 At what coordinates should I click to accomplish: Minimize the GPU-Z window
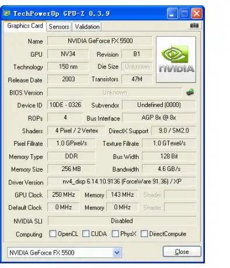coord(172,13)
